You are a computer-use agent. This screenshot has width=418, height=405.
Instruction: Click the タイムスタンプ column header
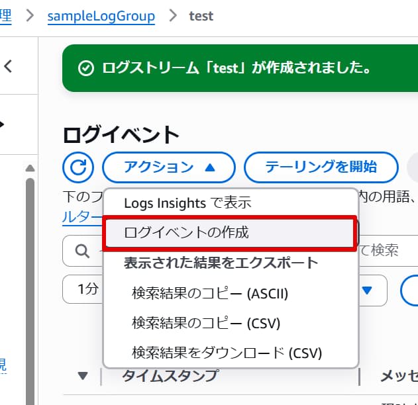click(x=170, y=376)
